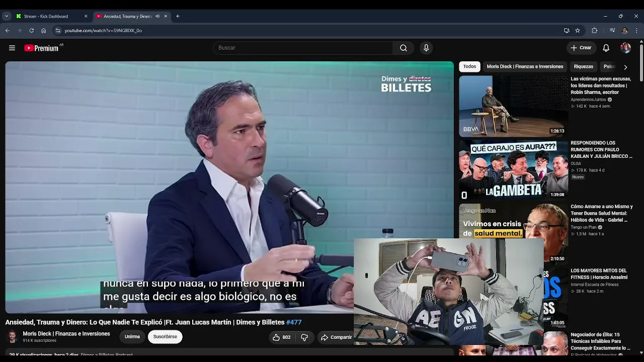View site information icon in address bar

(58, 30)
